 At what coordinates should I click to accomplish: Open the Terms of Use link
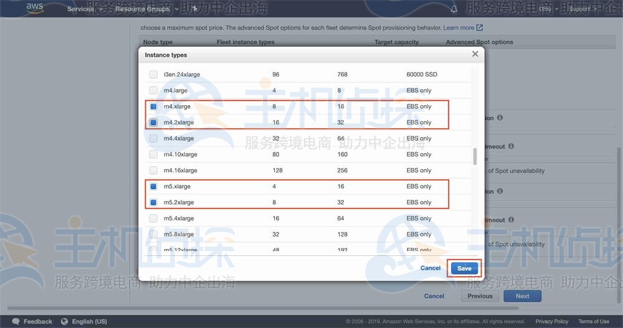[594, 321]
